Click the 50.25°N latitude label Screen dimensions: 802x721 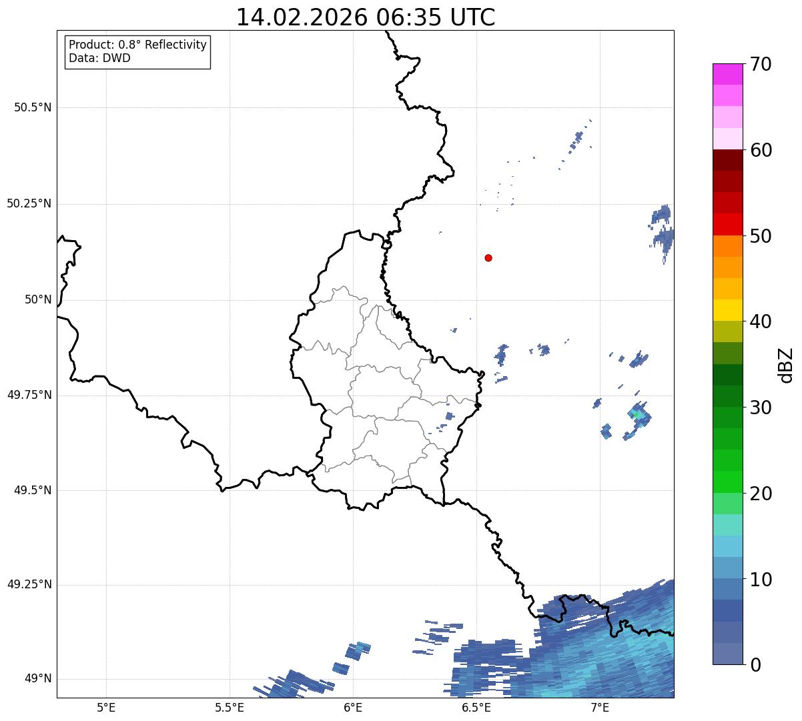[x=29, y=203]
